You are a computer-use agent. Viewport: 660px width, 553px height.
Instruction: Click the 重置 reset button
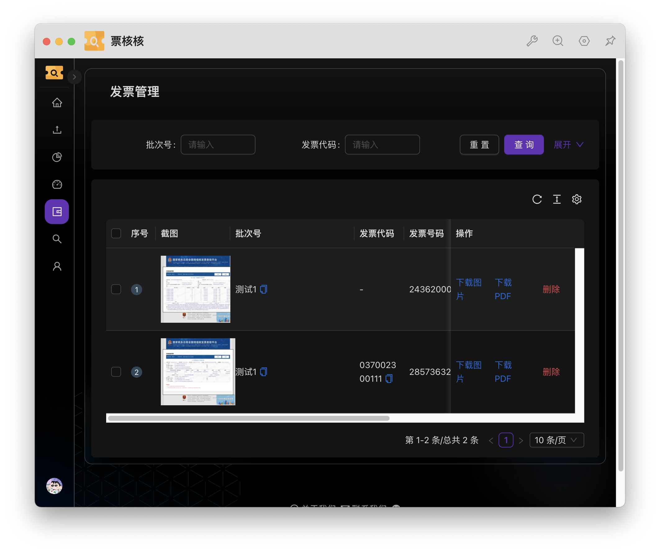479,145
